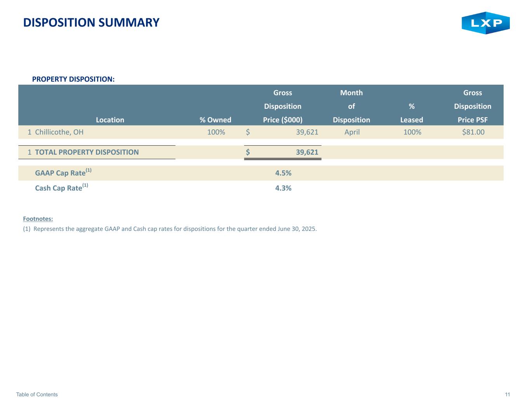Click the underlined Footnotes heading
The height and width of the screenshot is (410, 530).
38,219
